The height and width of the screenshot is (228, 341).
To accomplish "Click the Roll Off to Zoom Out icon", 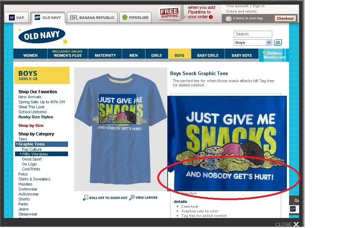I will tap(86, 198).
